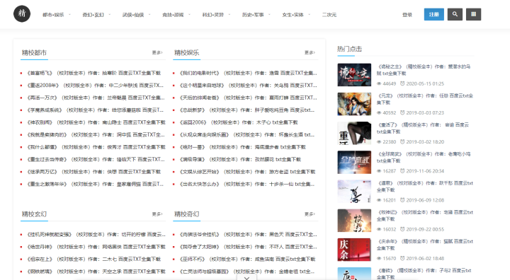Open the 《巫师不朽》 book link
The image size is (510, 280).
pyautogui.click(x=247, y=259)
